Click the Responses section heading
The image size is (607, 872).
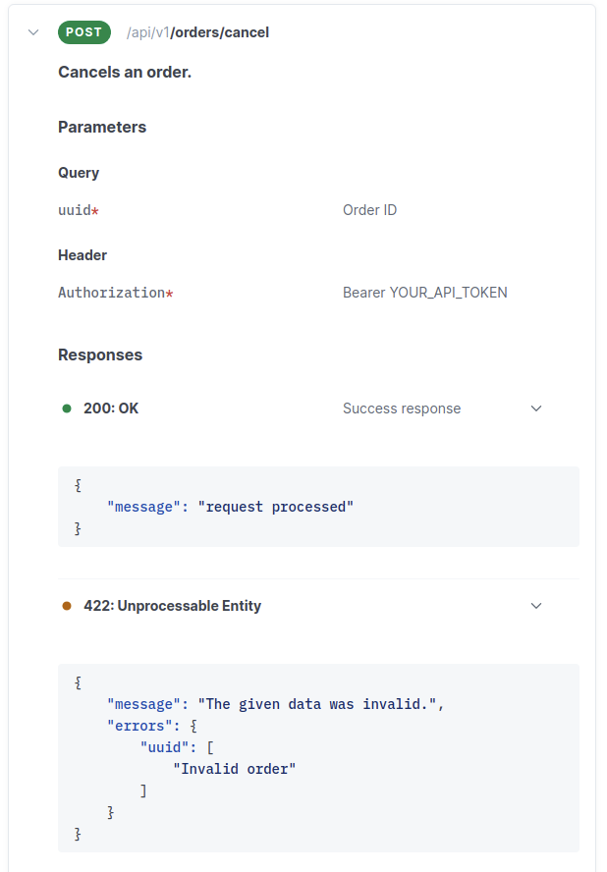pyautogui.click(x=100, y=354)
